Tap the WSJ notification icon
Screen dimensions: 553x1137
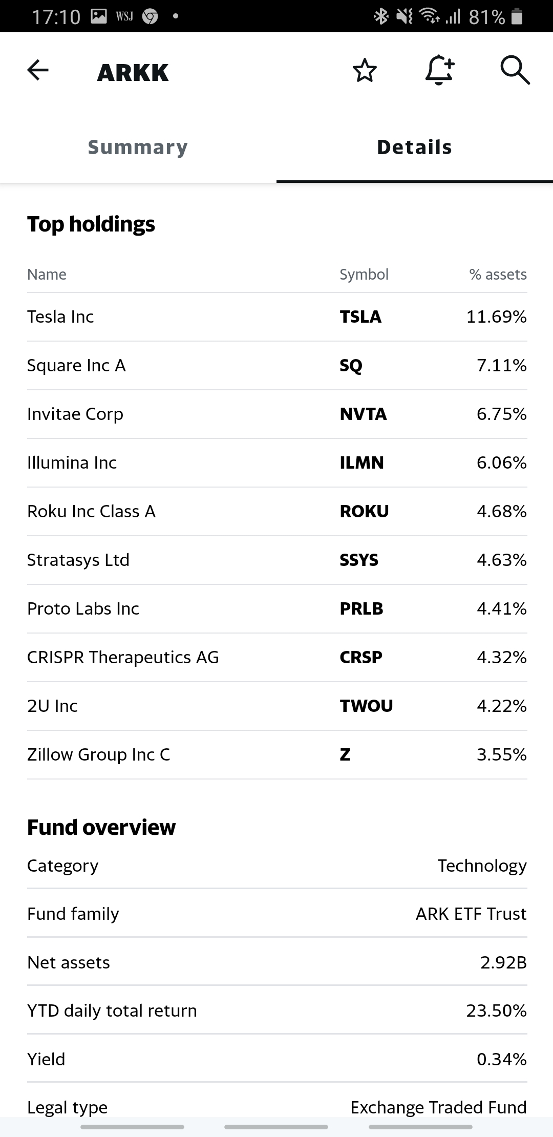(x=124, y=16)
